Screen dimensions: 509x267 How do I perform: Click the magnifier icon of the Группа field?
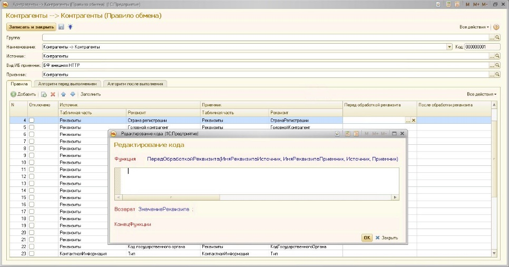tap(497, 38)
